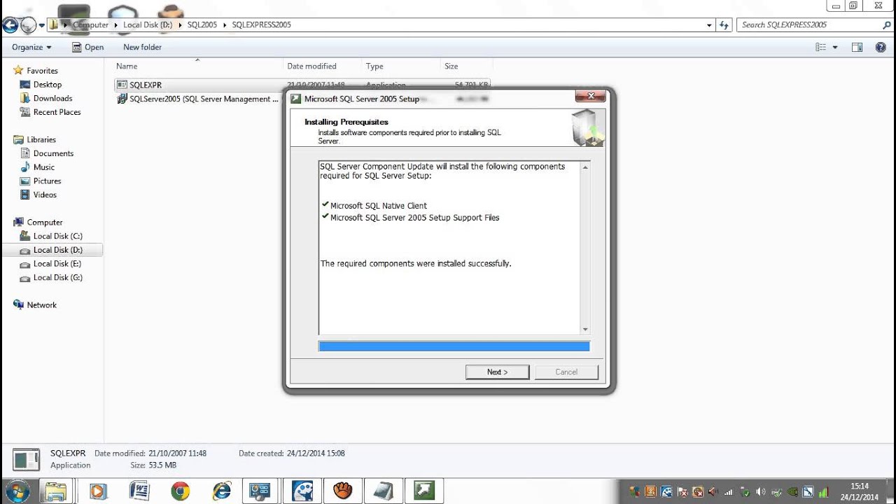
Task: Change the view with the views icon
Action: click(821, 47)
